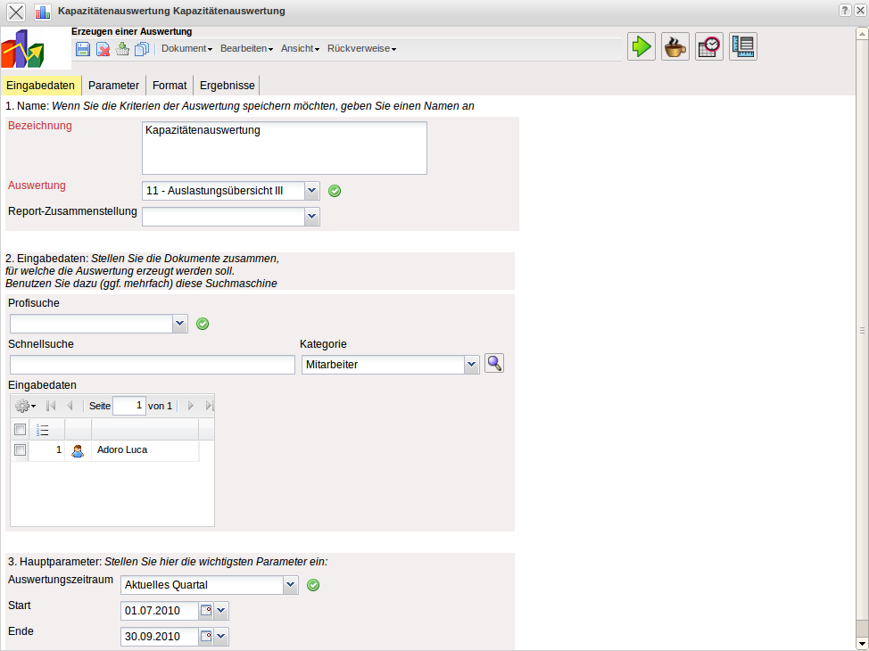The height and width of the screenshot is (651, 869).
Task: Click the calendar picker icon beside Start date
Action: tap(206, 611)
